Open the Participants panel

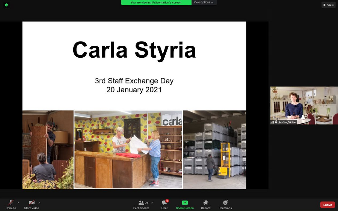[x=141, y=205]
